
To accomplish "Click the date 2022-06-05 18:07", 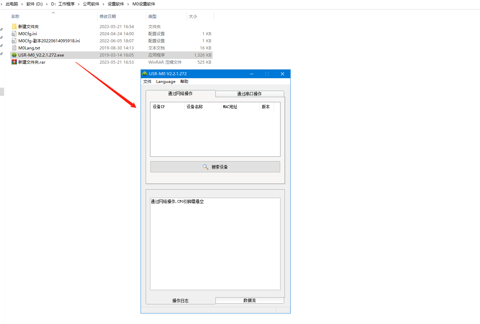I will 117,41.
